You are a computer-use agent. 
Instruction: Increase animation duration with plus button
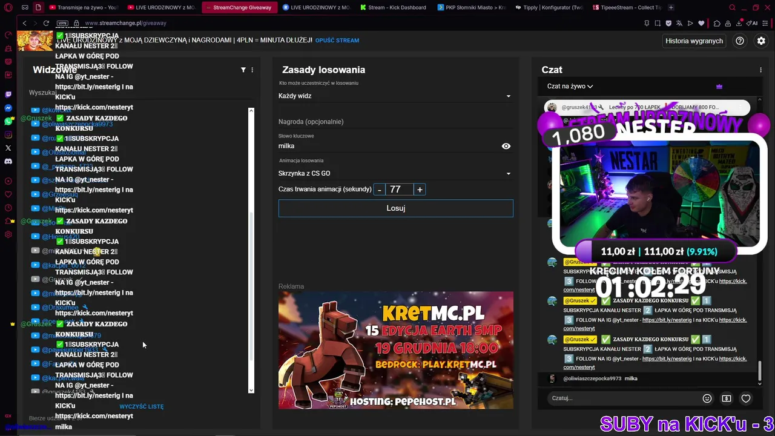(x=420, y=190)
